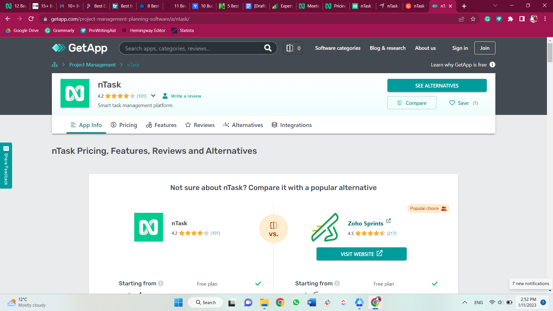Bookmark this page with the star icon
553x311 pixels.
click(x=473, y=19)
